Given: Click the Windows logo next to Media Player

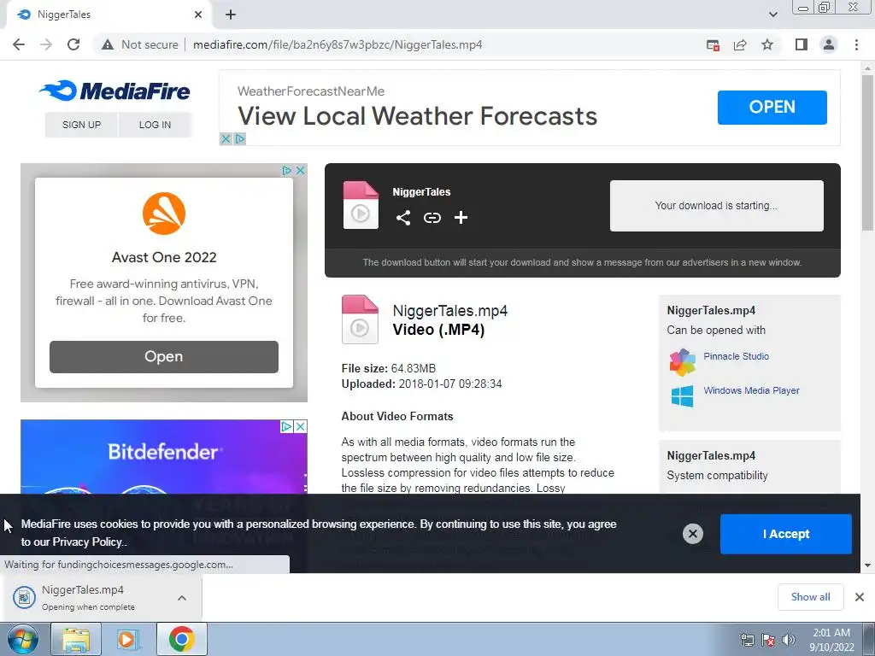Looking at the screenshot, I should (682, 396).
